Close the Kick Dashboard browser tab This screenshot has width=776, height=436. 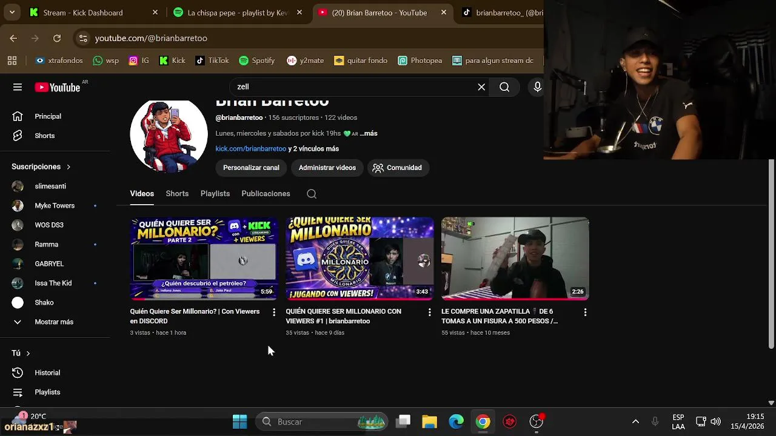pyautogui.click(x=155, y=13)
